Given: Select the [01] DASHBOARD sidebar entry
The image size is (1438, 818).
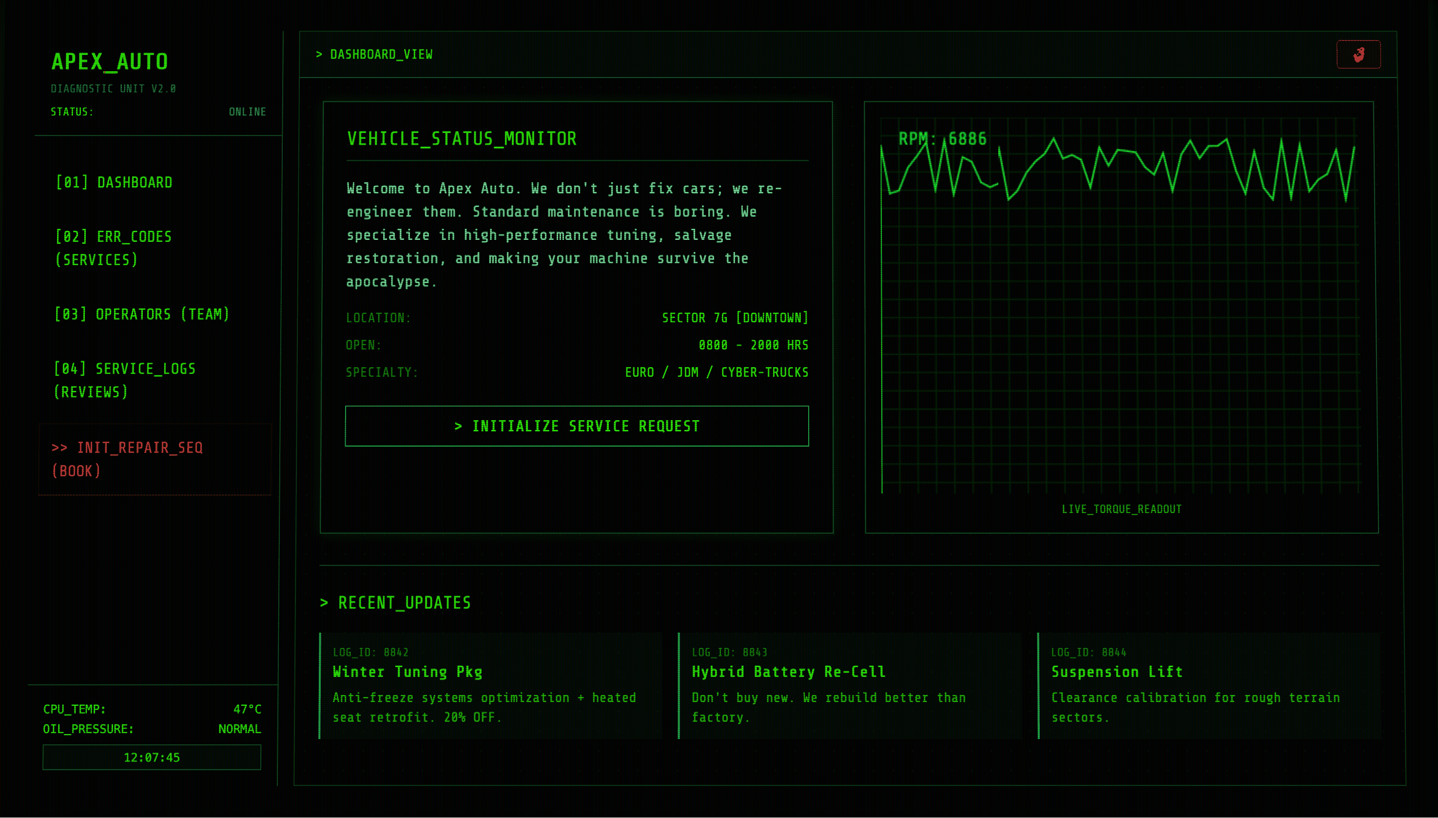Looking at the screenshot, I should pyautogui.click(x=114, y=182).
